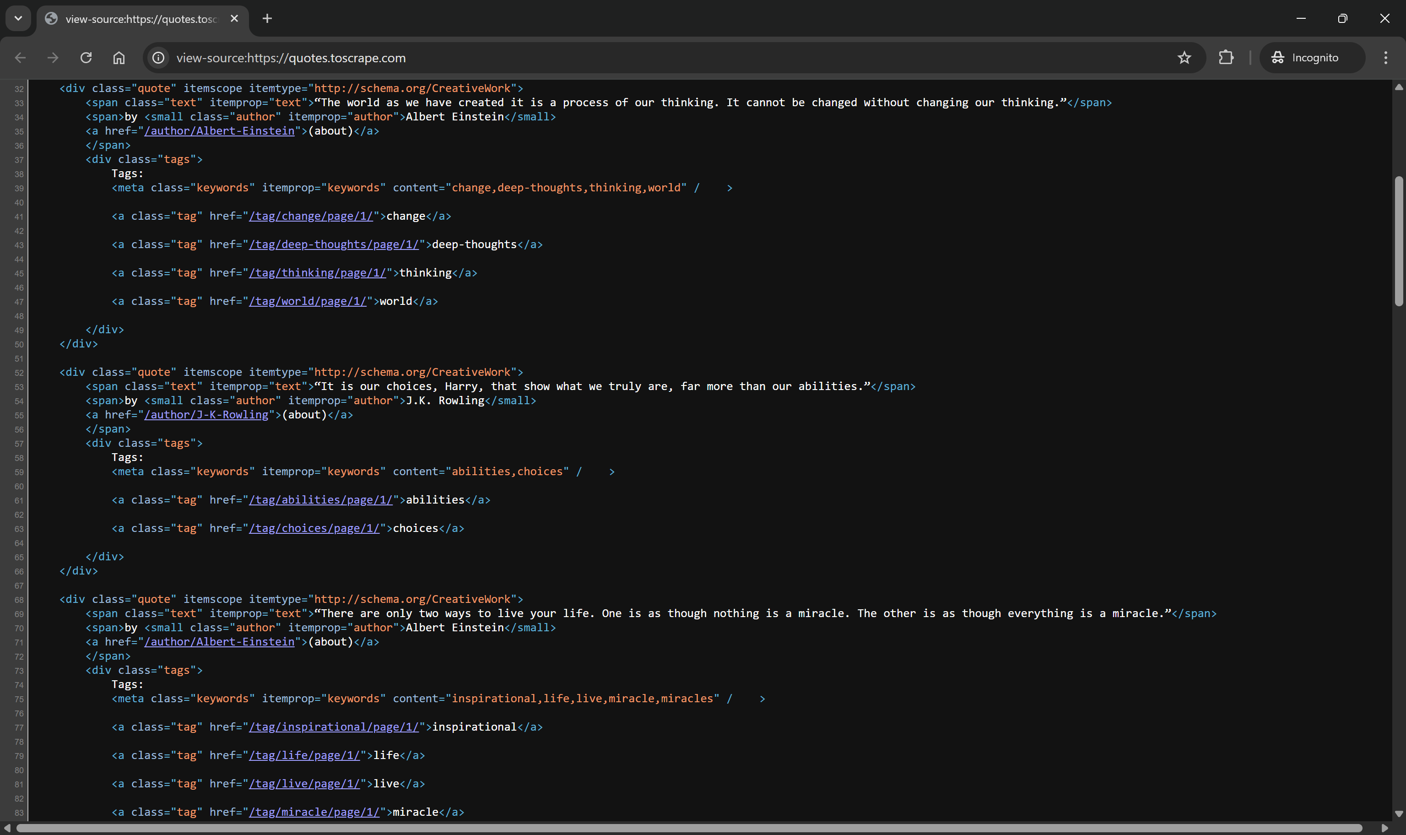Viewport: 1406px width, 835px height.
Task: Open a new tab with the plus button
Action: (266, 19)
